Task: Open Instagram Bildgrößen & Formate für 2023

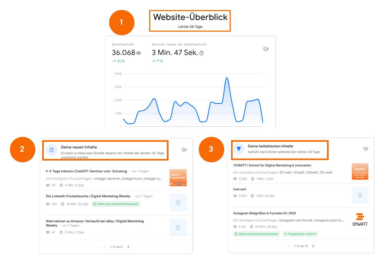Action: 264,213
